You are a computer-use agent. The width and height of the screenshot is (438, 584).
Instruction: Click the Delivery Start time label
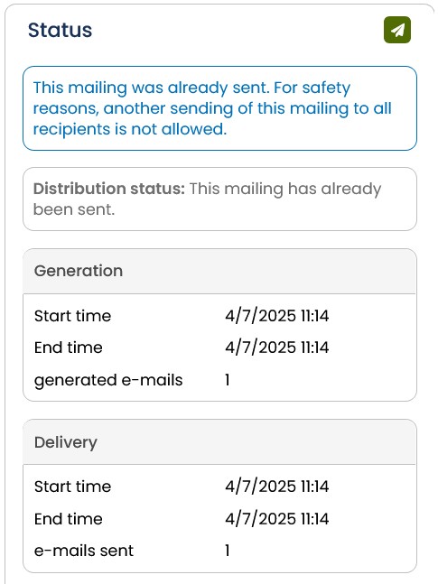72,487
